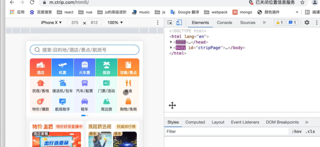Viewport: 320px width, 147px height.
Task: Open the js的高级进阶 bookmarks folder
Action: [x=112, y=12]
